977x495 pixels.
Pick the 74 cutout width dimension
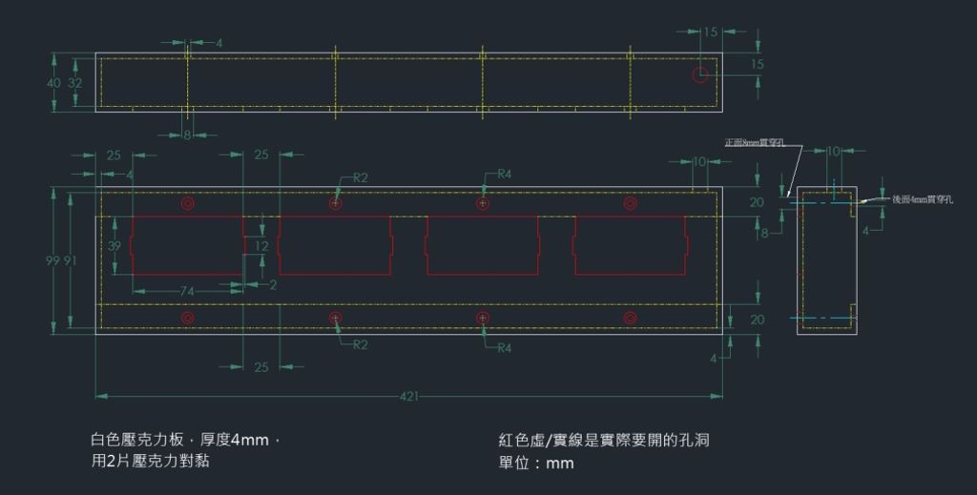click(187, 291)
